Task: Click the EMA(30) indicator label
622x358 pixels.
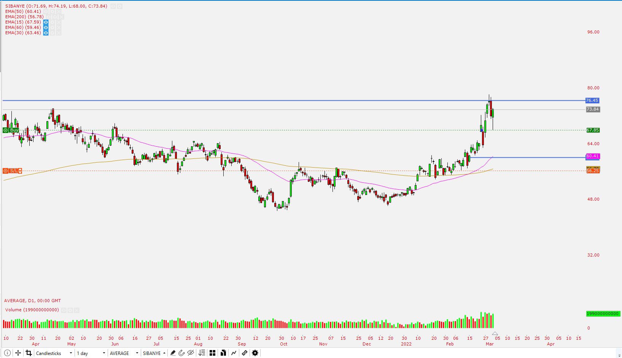Action: 23,33
